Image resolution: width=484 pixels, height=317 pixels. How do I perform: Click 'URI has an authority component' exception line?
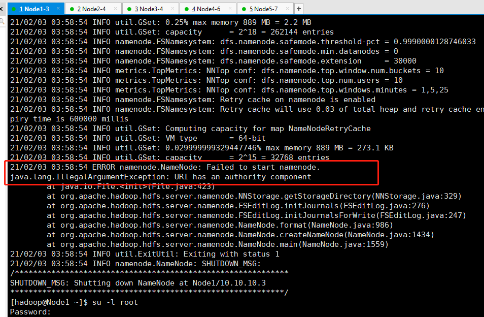coord(161,177)
